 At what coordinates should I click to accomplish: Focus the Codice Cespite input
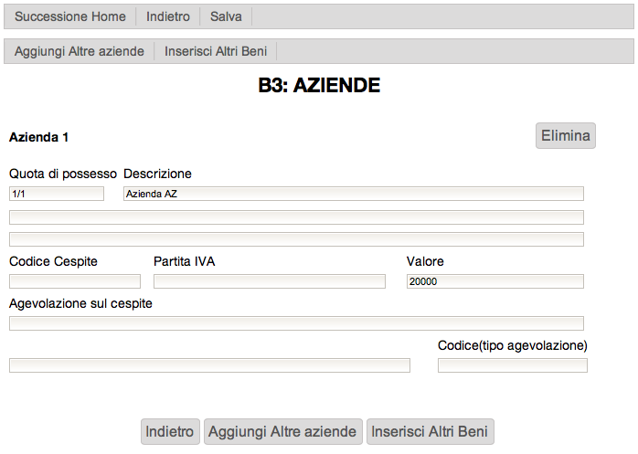[x=75, y=281]
